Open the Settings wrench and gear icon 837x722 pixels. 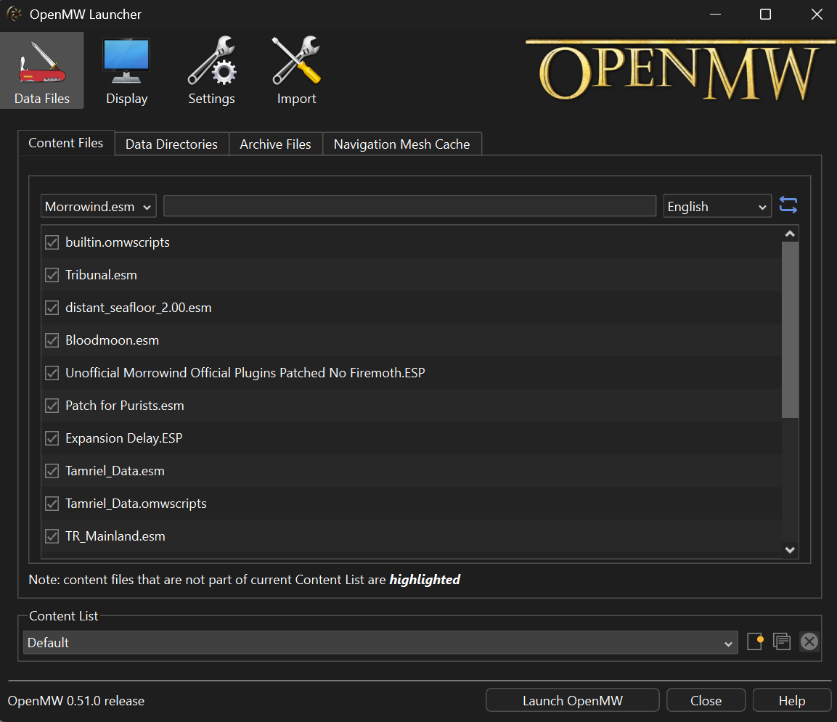pyautogui.click(x=211, y=61)
